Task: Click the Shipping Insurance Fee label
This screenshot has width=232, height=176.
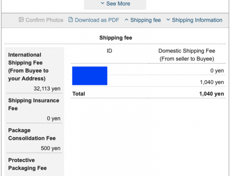Action: click(33, 104)
